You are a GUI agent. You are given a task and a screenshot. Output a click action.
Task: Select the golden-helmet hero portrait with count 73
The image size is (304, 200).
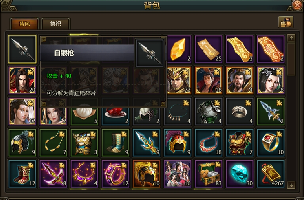(178, 80)
